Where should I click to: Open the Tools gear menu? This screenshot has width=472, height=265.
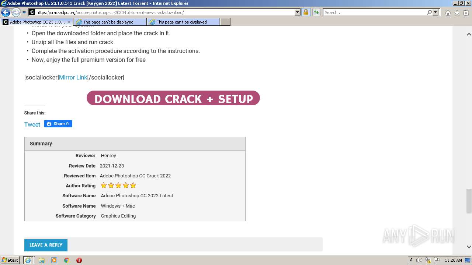tap(466, 13)
